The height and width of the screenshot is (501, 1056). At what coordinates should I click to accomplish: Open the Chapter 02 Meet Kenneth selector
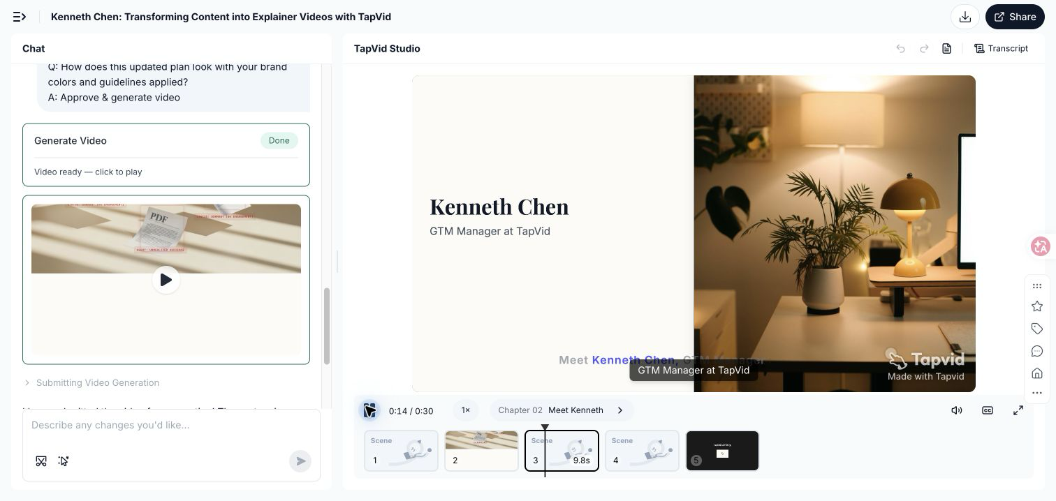(561, 410)
